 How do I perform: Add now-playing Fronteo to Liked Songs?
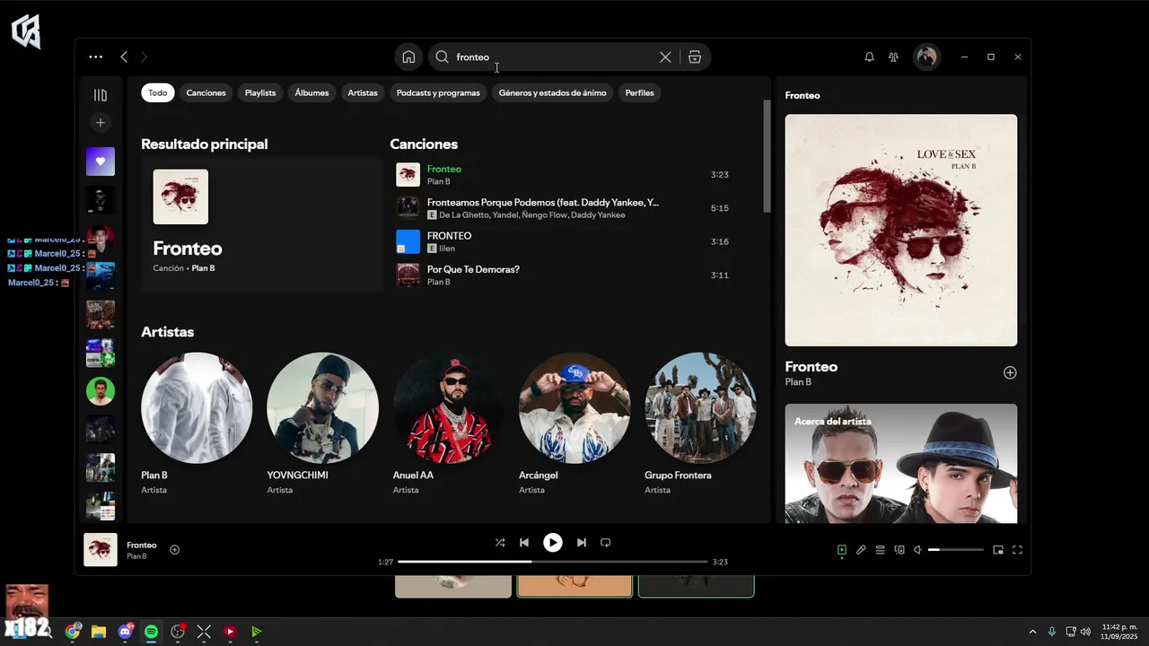(175, 550)
